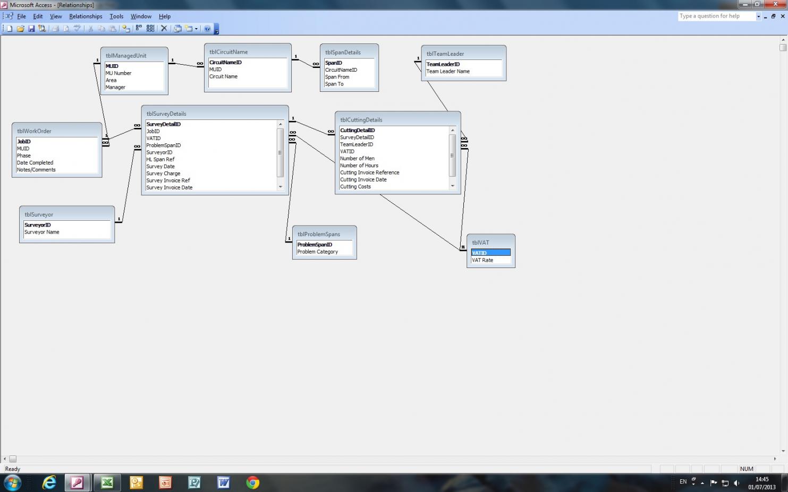Viewport: 788px width, 492px height.
Task: Click tblSurveyDetails field list up arrow
Action: [x=281, y=124]
